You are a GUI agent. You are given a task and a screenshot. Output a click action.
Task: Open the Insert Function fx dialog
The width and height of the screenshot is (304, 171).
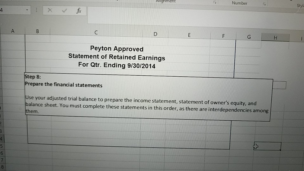pyautogui.click(x=79, y=11)
